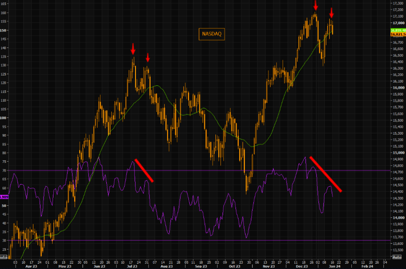
Task: Click the red arrow above the late December high
Action: (x=315, y=5)
